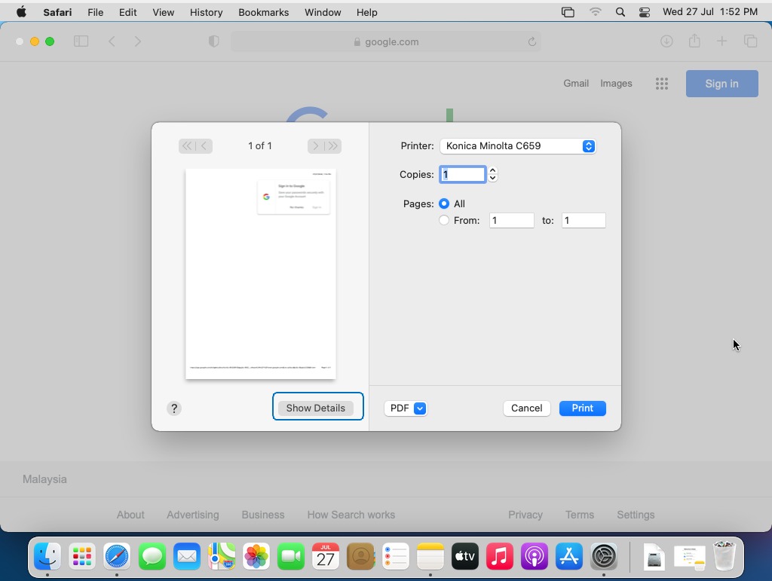This screenshot has height=581, width=772.
Task: Cancel the print dialog
Action: [x=526, y=408]
